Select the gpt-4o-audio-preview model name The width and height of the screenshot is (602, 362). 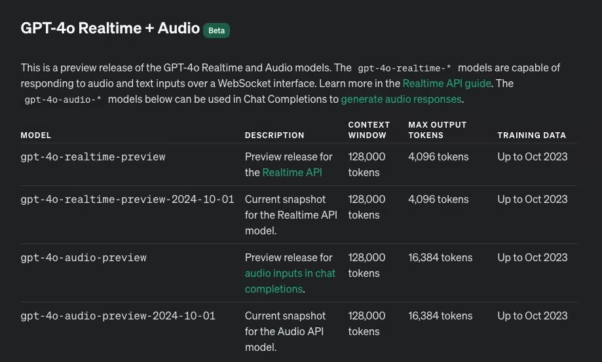pos(84,258)
